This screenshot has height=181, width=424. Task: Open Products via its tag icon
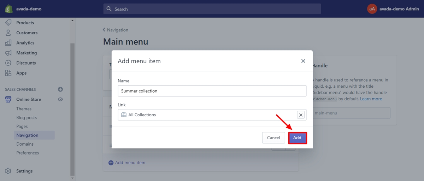point(8,23)
